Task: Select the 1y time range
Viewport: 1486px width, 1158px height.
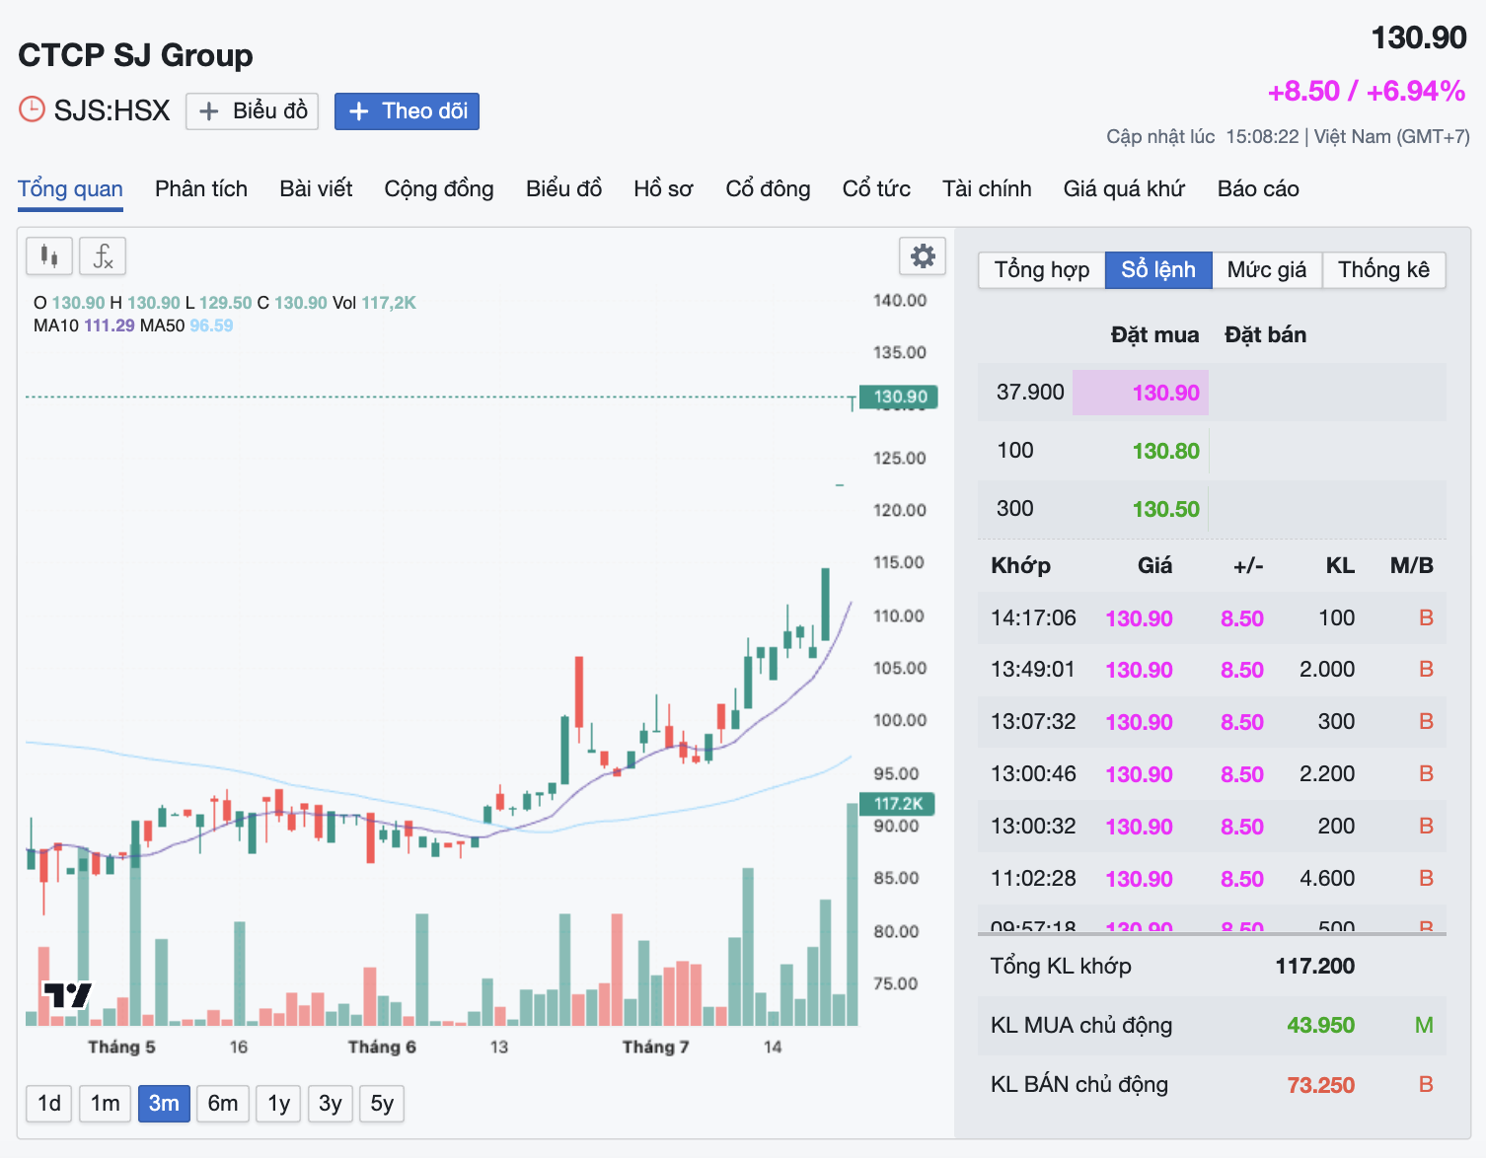Action: tap(279, 1103)
